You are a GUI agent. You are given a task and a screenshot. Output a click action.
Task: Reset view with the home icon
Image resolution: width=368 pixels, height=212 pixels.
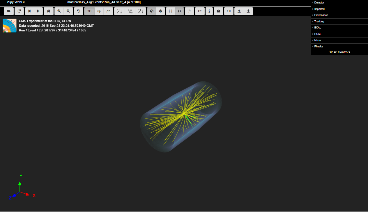pyautogui.click(x=49, y=11)
